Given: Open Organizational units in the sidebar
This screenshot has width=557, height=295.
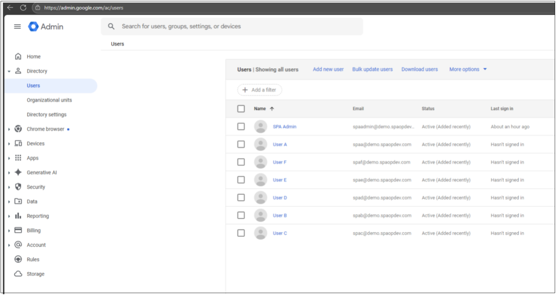Looking at the screenshot, I should (x=49, y=100).
